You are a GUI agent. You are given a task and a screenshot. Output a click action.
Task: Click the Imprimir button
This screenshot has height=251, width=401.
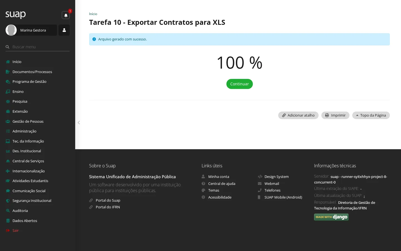(335, 115)
